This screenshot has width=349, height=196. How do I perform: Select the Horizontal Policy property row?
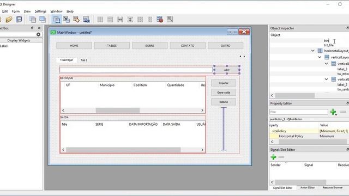309,136
